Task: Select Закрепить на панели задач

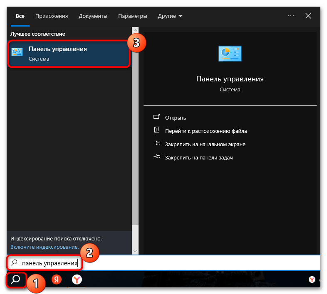Action: click(x=198, y=157)
